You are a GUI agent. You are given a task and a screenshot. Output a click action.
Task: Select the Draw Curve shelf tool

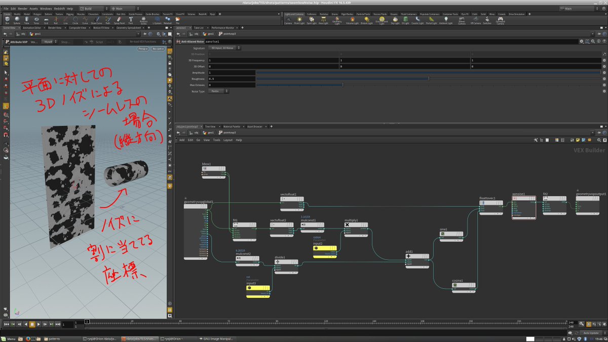coord(96,20)
